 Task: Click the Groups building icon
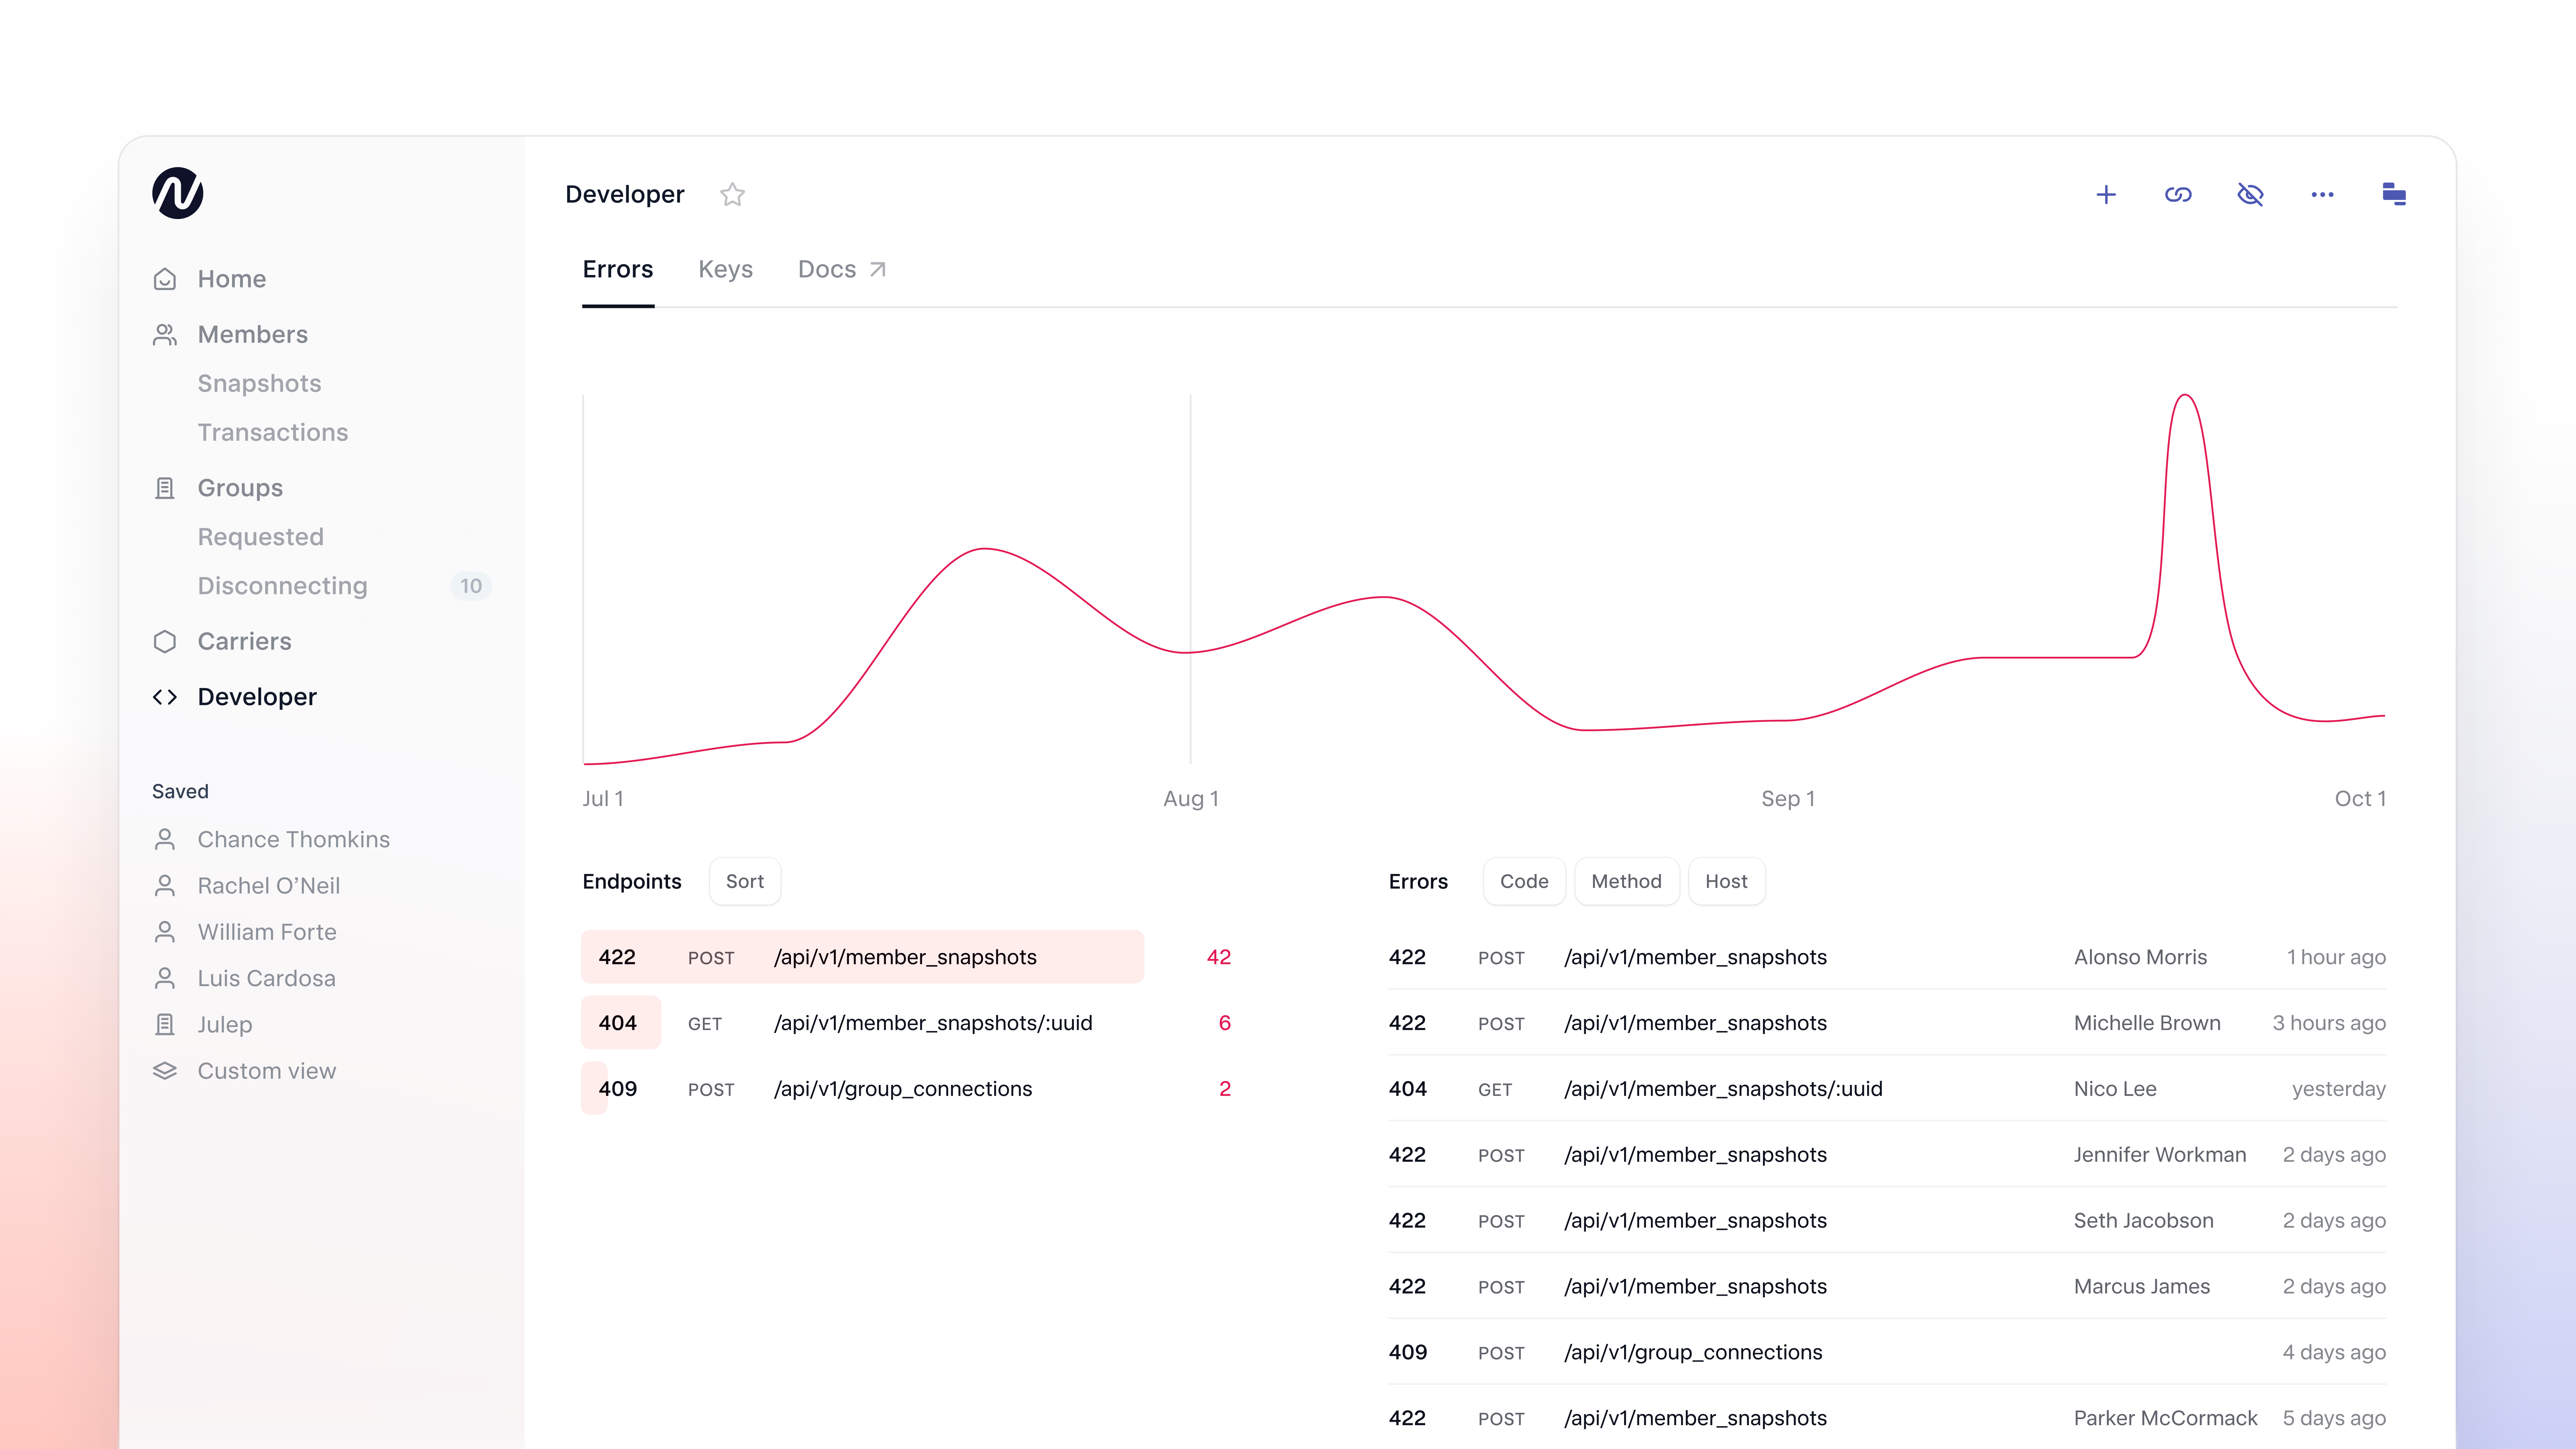(165, 488)
